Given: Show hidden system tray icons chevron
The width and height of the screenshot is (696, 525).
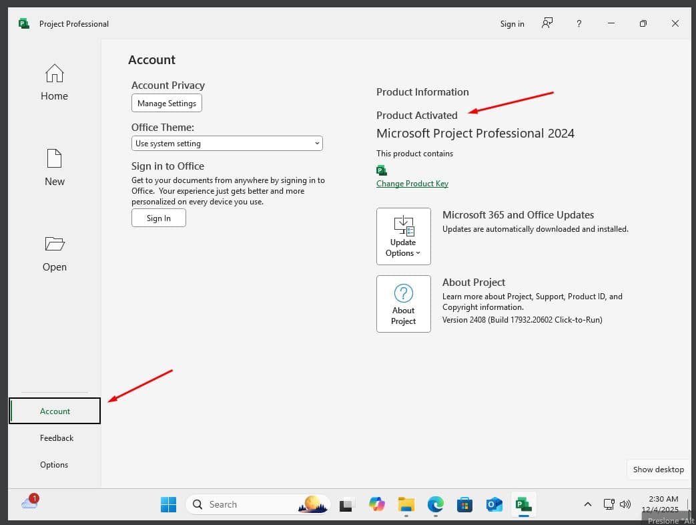Looking at the screenshot, I should point(587,504).
